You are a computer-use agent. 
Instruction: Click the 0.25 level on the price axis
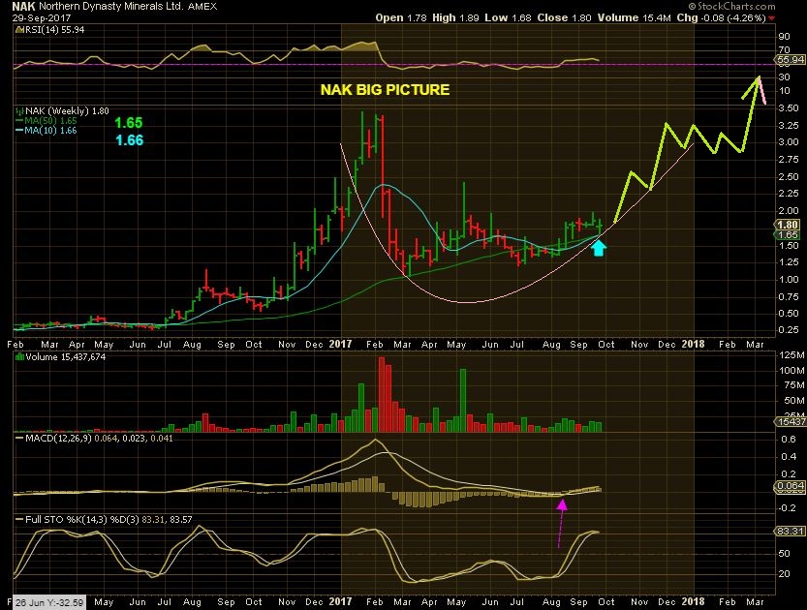pyautogui.click(x=789, y=330)
